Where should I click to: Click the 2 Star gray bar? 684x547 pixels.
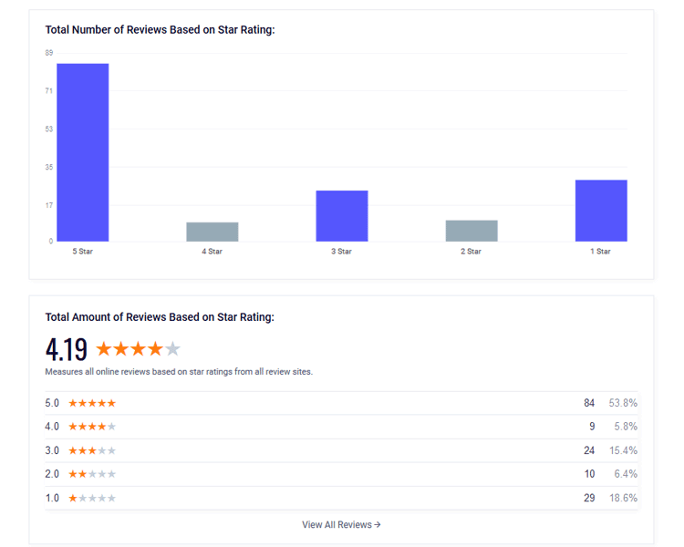coord(472,231)
